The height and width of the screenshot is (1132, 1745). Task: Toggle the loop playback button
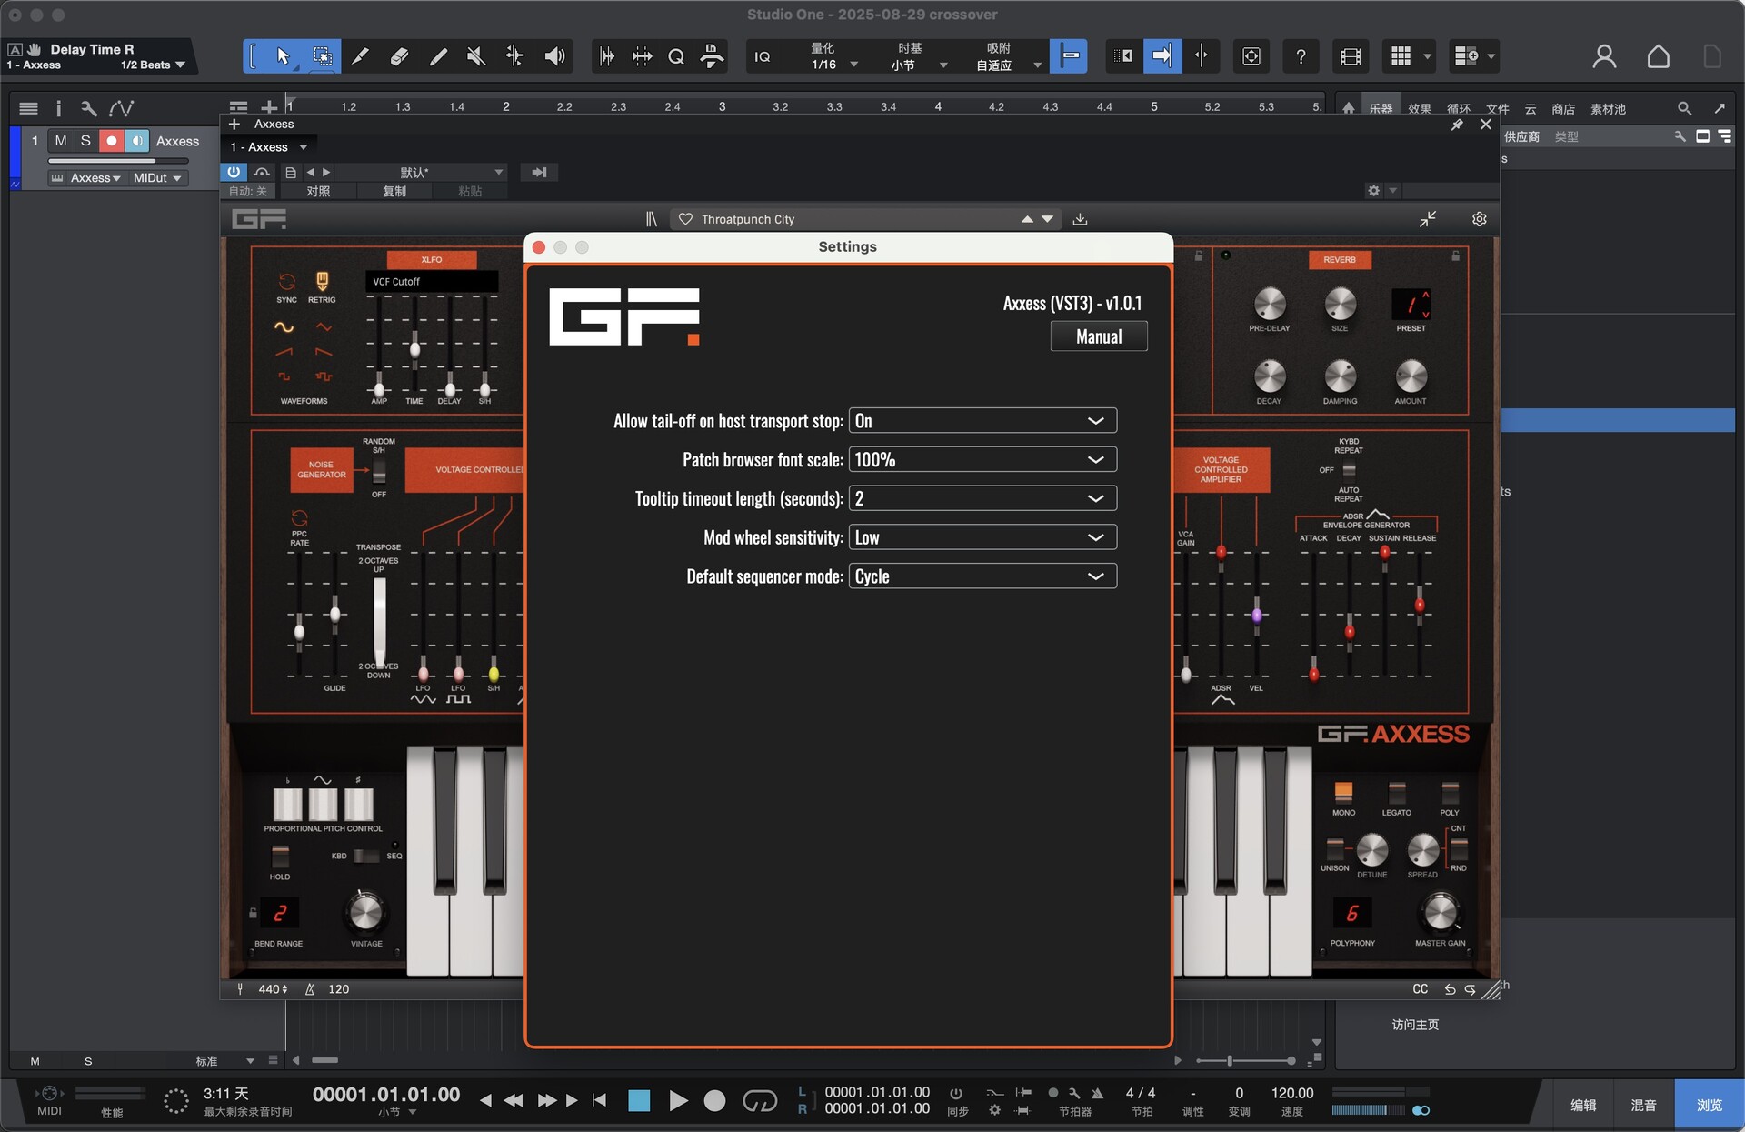click(760, 1101)
